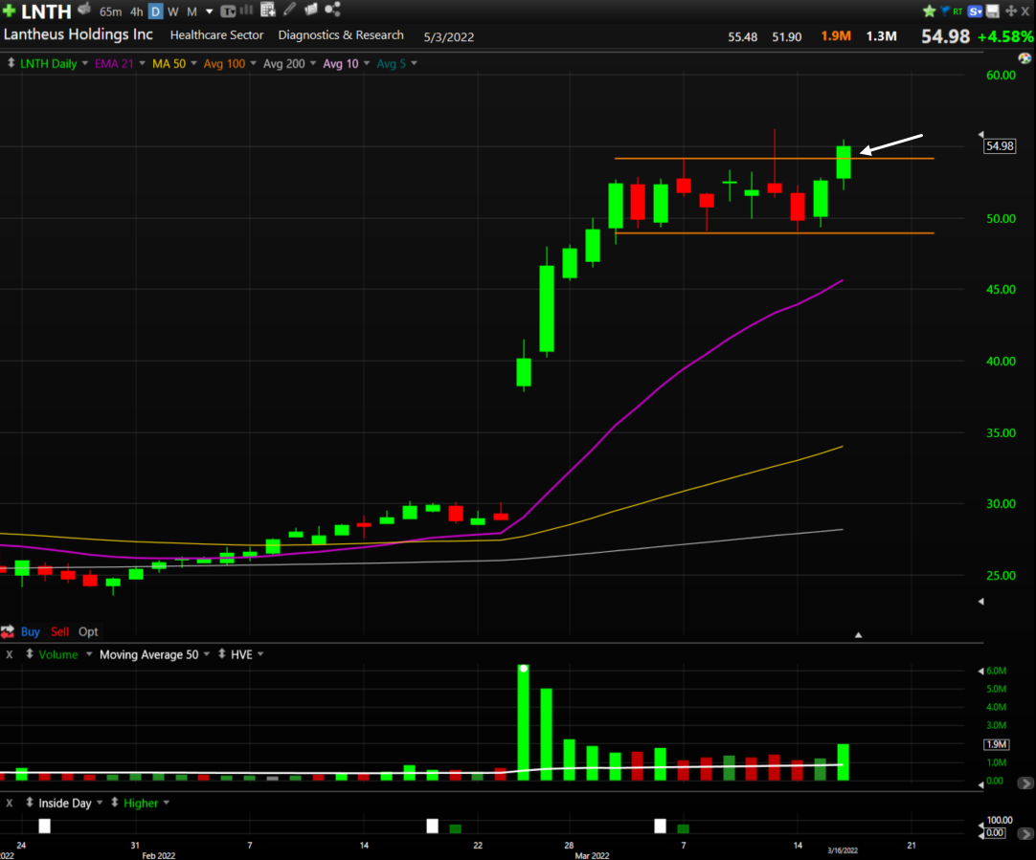1036x860 pixels.
Task: Click the white dot on highest volume bar
Action: (524, 669)
